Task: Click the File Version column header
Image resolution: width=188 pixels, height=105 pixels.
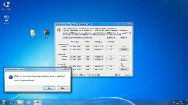Action: coord(75,42)
